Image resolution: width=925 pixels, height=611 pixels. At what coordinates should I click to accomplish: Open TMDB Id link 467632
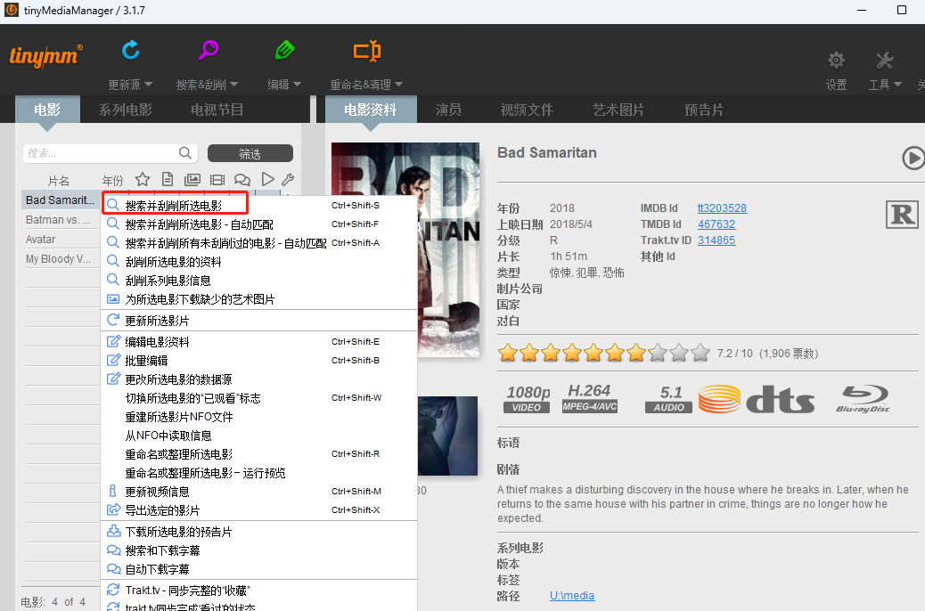click(716, 224)
